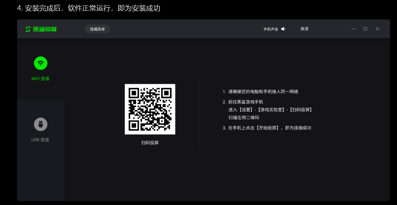Click the 手机声音 label
The width and height of the screenshot is (397, 205).
point(271,29)
